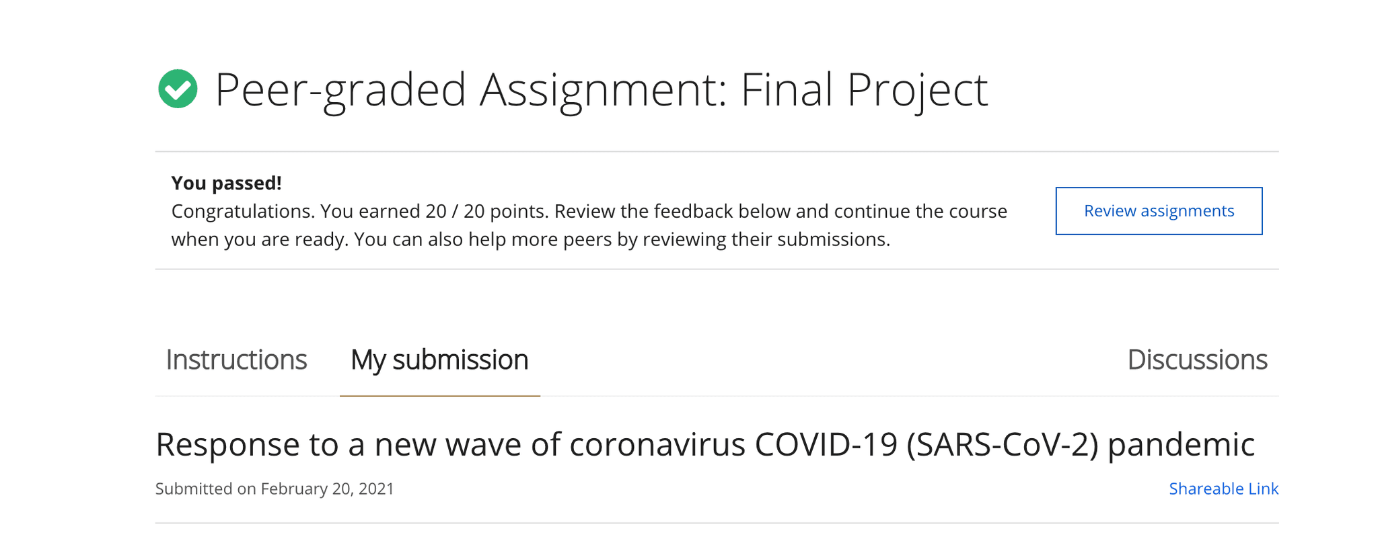Click the word Congratulations in the message

pyautogui.click(x=242, y=211)
